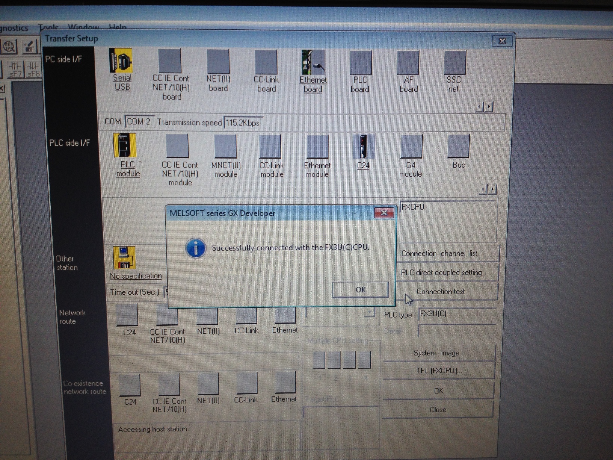The width and height of the screenshot is (613, 460).
Task: Select Co-existence route C24 icon
Action: [x=130, y=385]
